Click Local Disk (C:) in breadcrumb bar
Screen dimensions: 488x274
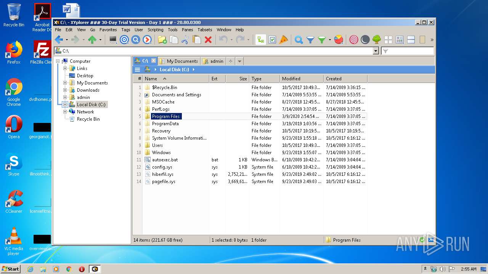(x=174, y=70)
